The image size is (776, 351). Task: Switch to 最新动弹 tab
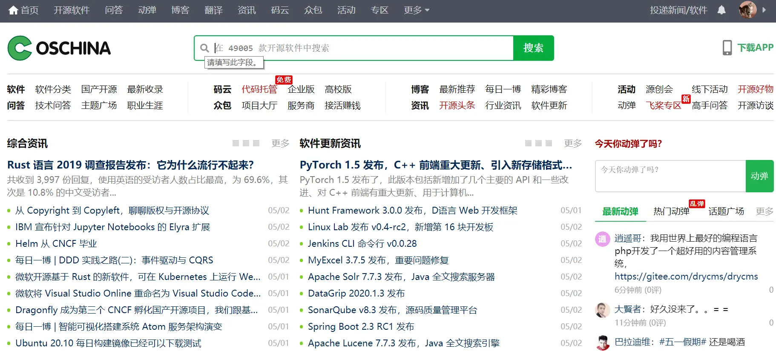[x=620, y=211]
